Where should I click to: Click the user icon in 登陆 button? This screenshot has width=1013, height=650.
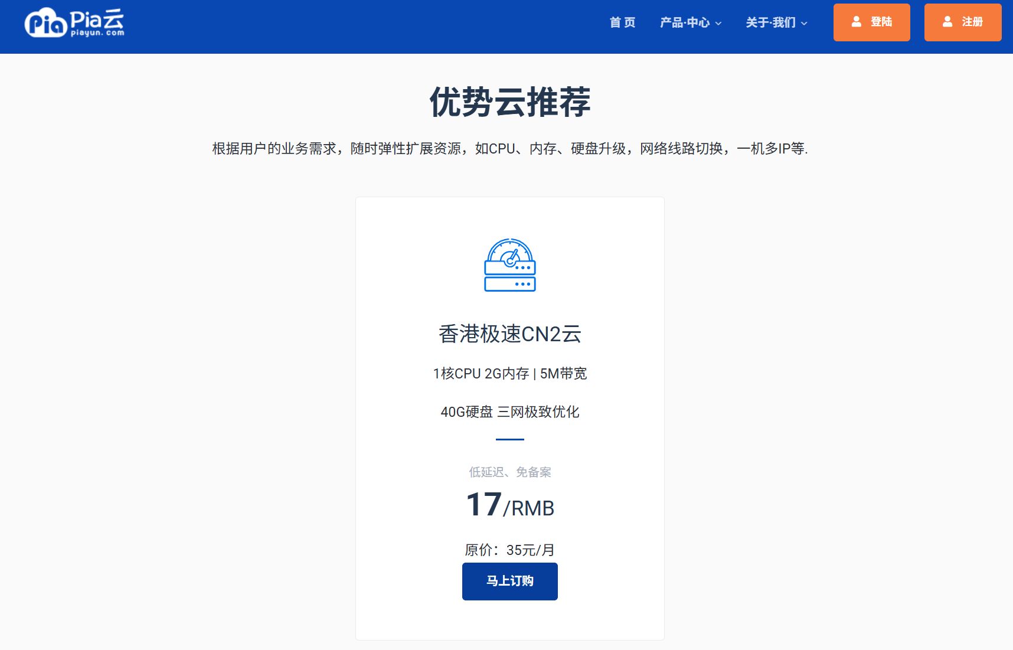856,22
